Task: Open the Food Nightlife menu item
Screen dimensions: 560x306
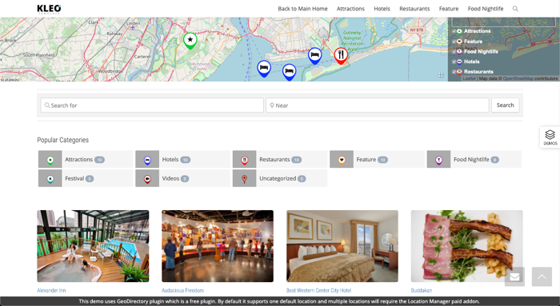Action: click(486, 9)
